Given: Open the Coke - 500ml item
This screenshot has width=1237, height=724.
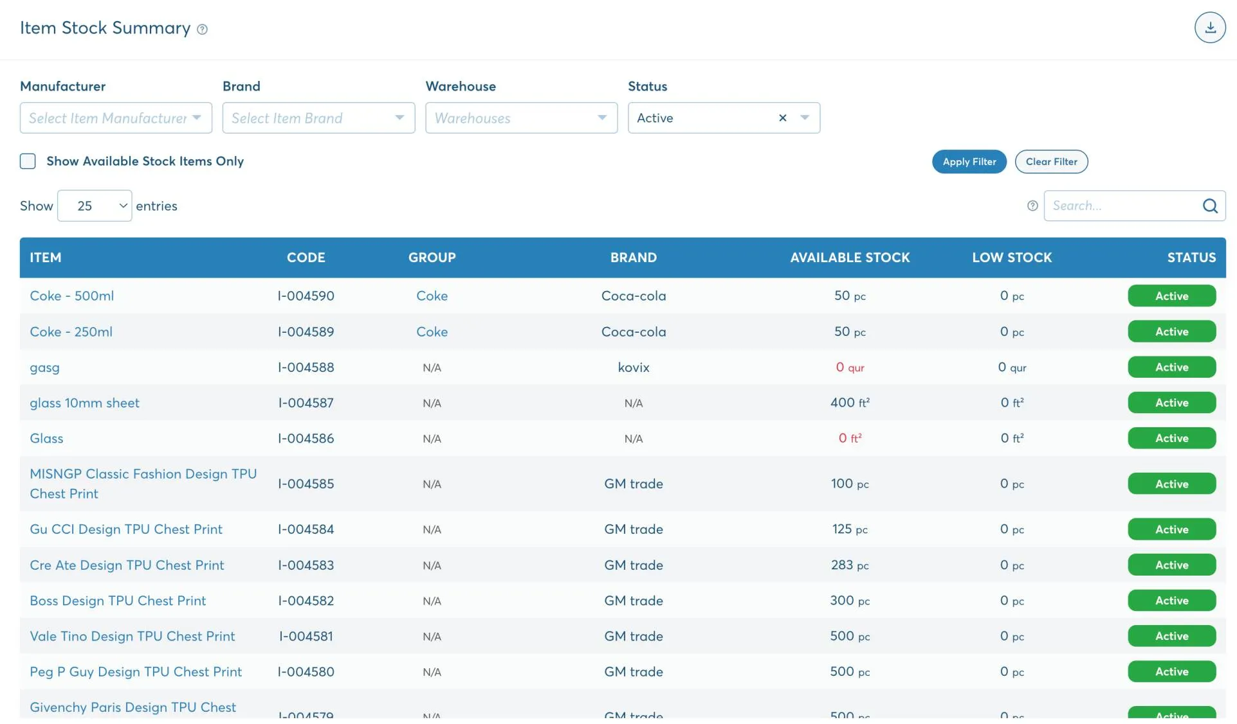Looking at the screenshot, I should [72, 296].
